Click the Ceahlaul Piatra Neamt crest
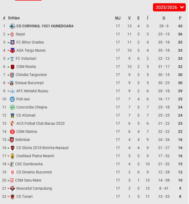Viewport: 189px width, 204px height. coord(12,156)
